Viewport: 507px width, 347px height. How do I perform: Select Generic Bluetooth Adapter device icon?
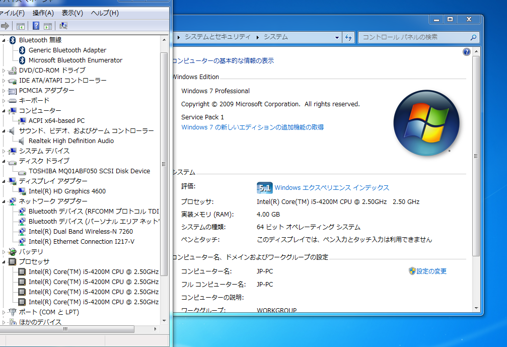click(22, 50)
